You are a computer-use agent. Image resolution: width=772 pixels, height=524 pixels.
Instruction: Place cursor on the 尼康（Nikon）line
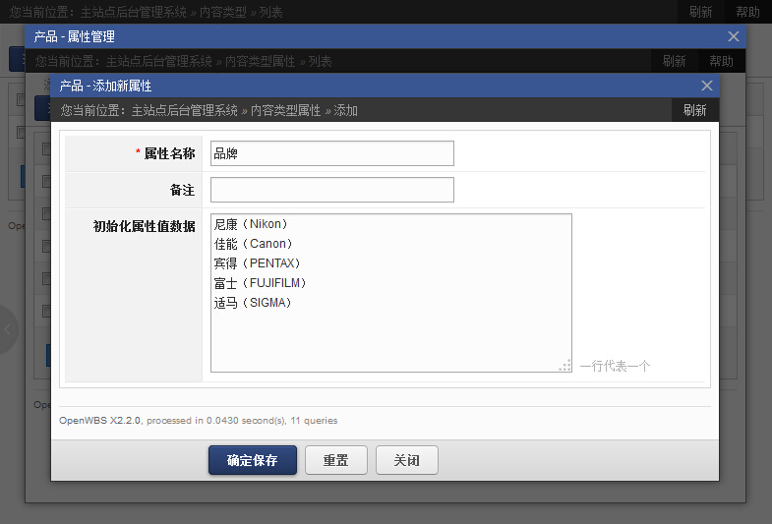[x=252, y=224]
